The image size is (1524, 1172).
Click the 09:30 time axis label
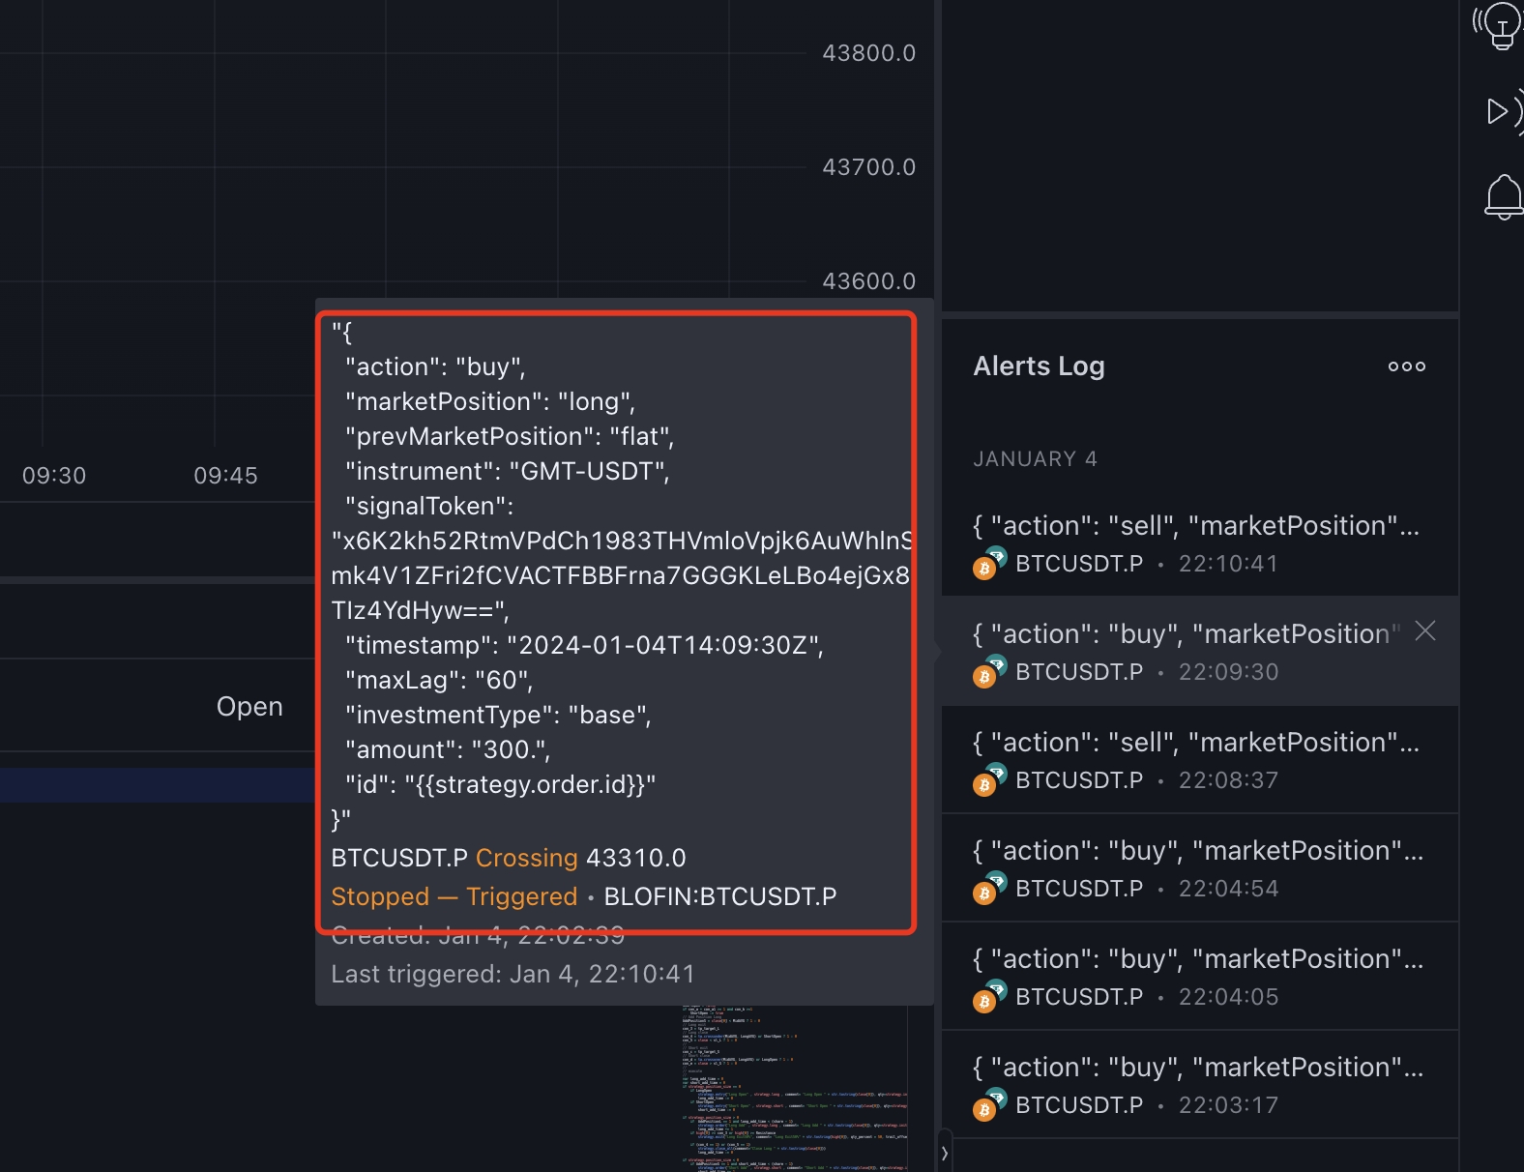pyautogui.click(x=54, y=476)
